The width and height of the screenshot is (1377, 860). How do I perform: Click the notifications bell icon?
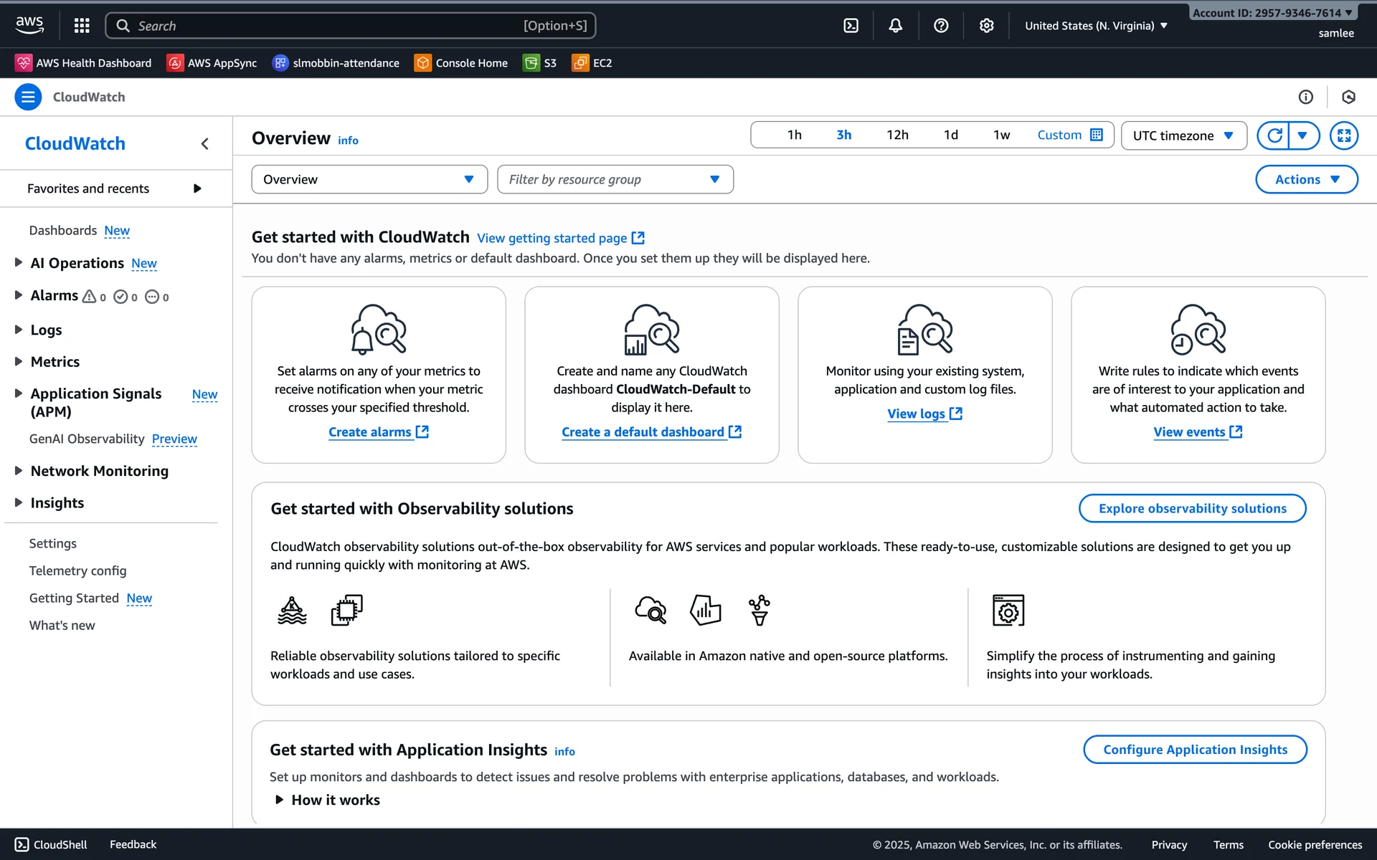(x=895, y=26)
